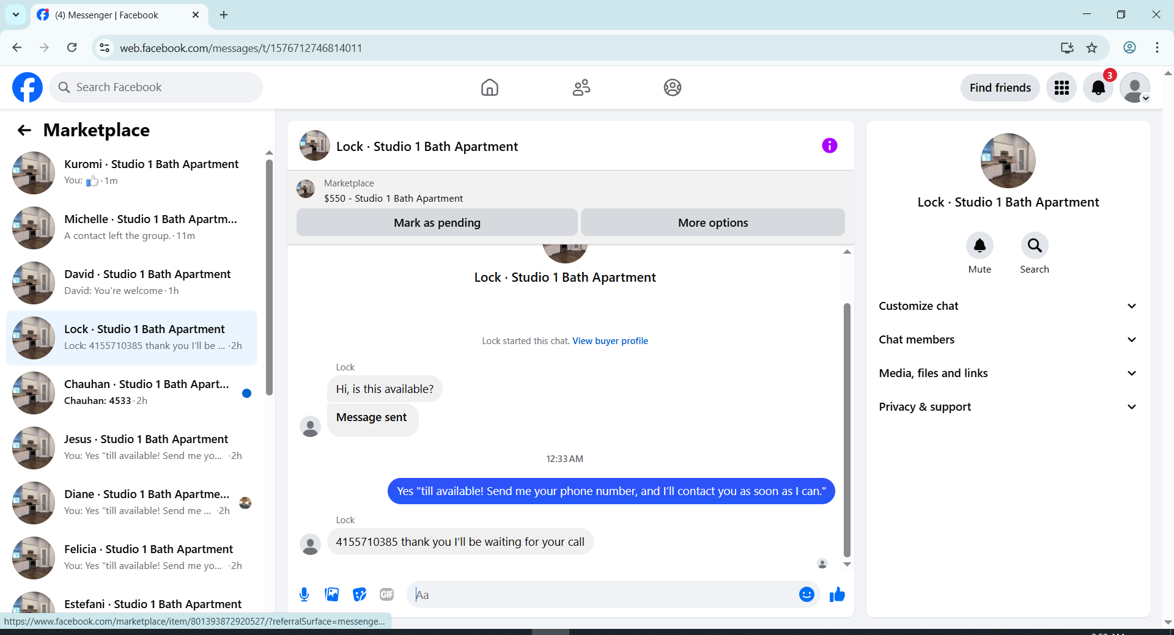Go to the Home feed icon
Image resolution: width=1174 pixels, height=635 pixels.
tap(489, 87)
